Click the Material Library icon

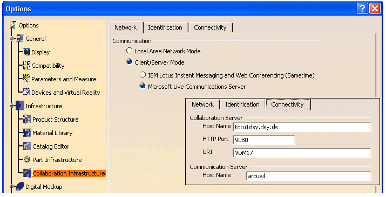pyautogui.click(x=27, y=133)
